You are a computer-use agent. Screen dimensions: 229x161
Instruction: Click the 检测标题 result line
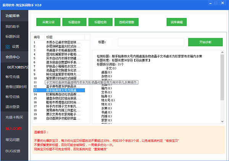pyautogui.click(x=149, y=56)
